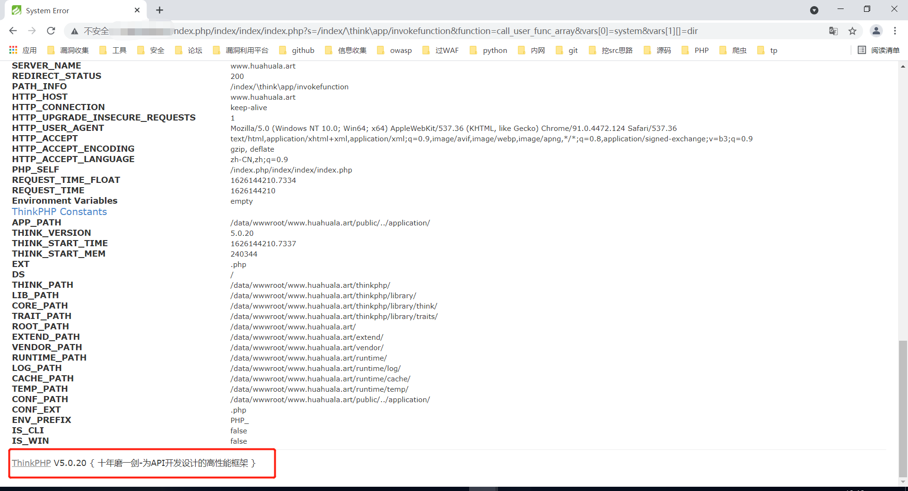Image resolution: width=908 pixels, height=491 pixels.
Task: Open the 漏洞收集 bookmark folder
Action: 68,50
